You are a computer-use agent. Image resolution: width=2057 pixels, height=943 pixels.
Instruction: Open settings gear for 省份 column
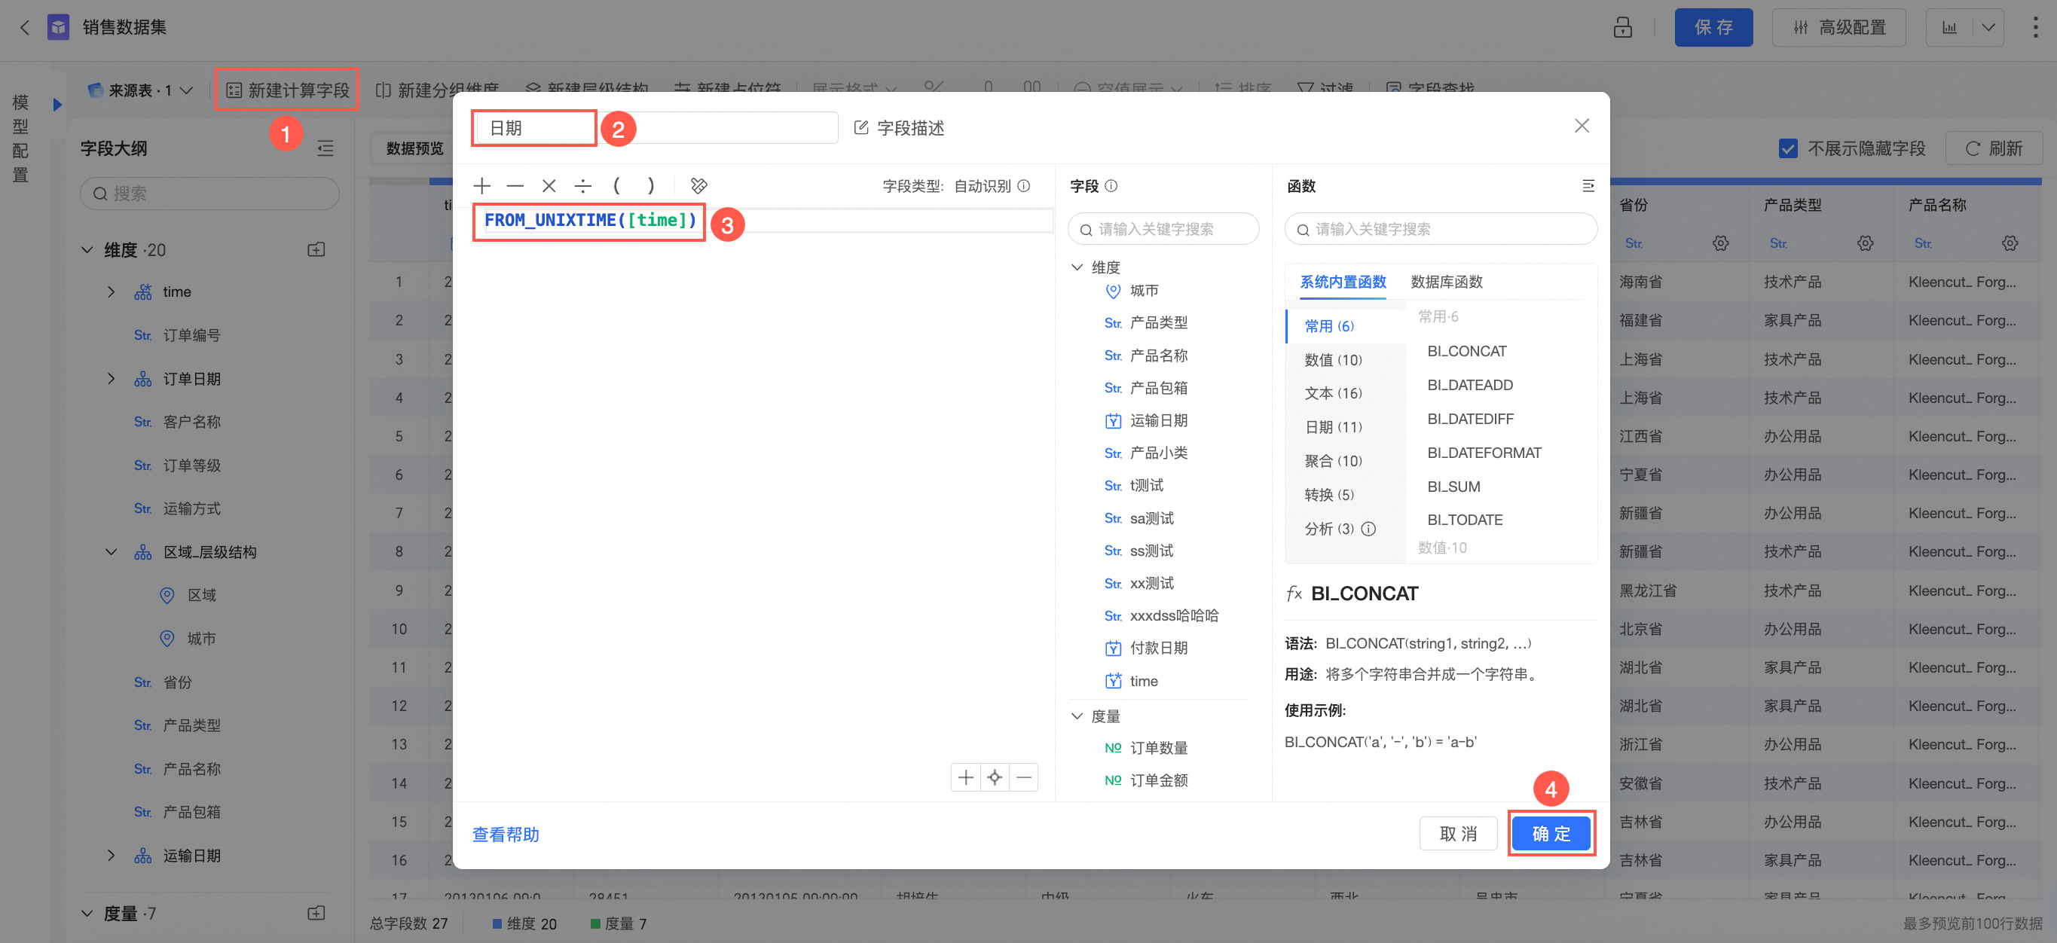1720,243
